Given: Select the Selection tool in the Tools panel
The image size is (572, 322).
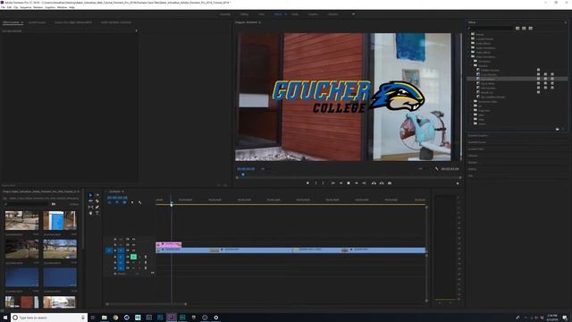Looking at the screenshot, I should coord(91,195).
